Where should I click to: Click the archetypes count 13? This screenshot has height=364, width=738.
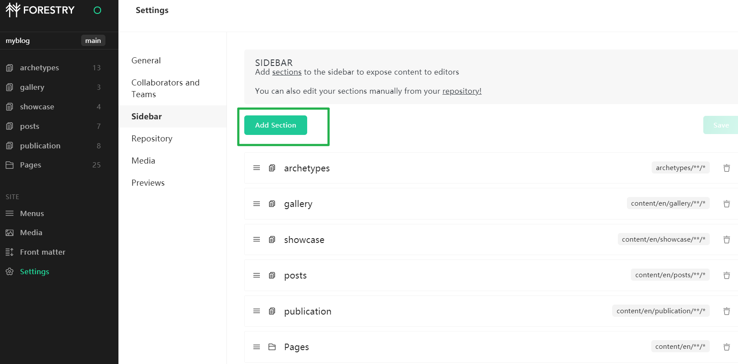96,68
